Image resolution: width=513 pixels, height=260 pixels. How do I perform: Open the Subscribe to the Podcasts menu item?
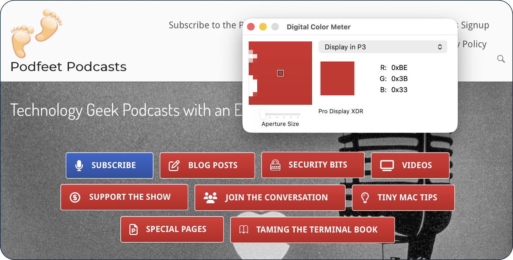pyautogui.click(x=206, y=25)
